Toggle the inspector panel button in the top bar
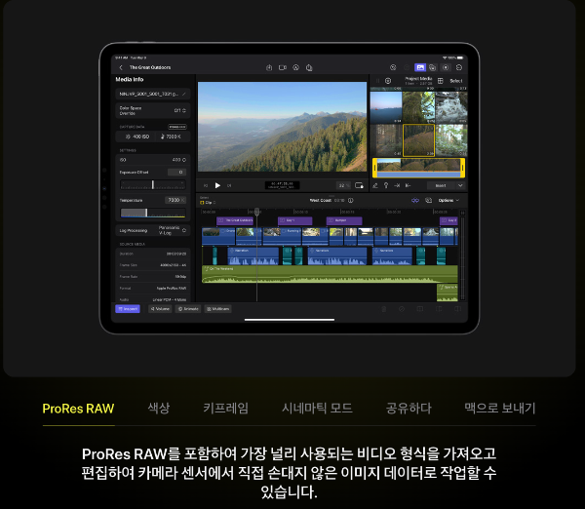585x509 pixels. (446, 67)
